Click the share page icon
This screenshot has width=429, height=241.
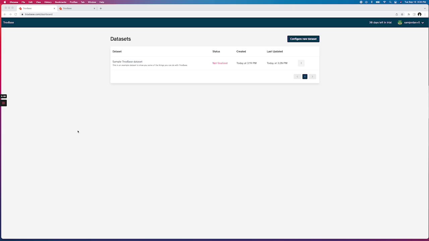click(x=396, y=14)
